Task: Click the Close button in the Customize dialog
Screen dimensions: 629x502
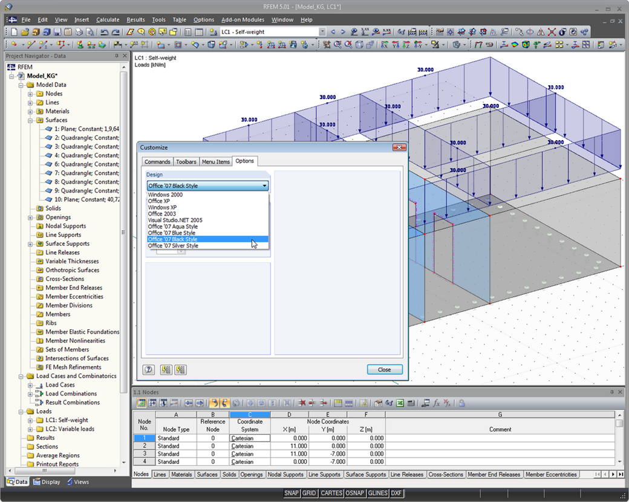Action: point(385,369)
